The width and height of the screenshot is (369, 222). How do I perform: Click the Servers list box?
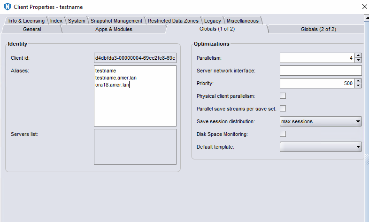pos(135,147)
